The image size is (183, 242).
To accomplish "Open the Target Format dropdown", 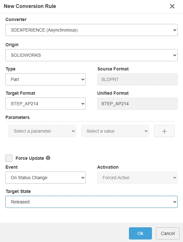I will [x=45, y=104].
